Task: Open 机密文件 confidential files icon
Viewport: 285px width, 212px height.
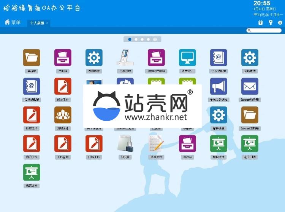Action: [x=32, y=173]
